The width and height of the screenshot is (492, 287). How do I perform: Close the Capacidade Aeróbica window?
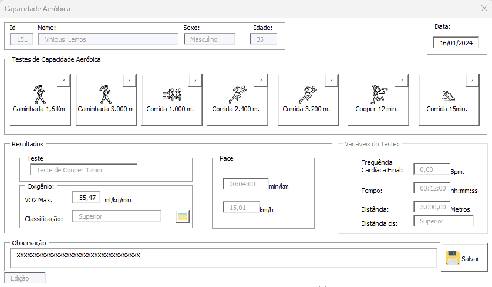click(484, 8)
